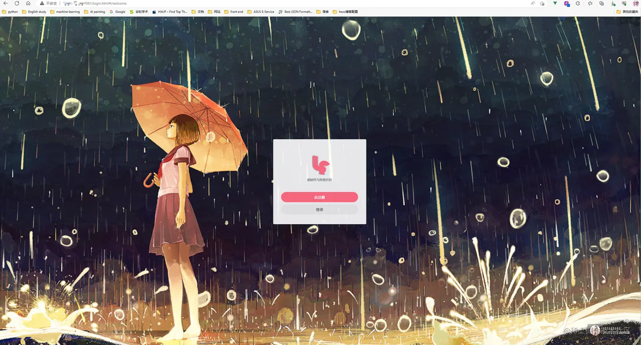641x345 pixels.
Task: Click the gray 登录 login button
Action: click(x=319, y=210)
